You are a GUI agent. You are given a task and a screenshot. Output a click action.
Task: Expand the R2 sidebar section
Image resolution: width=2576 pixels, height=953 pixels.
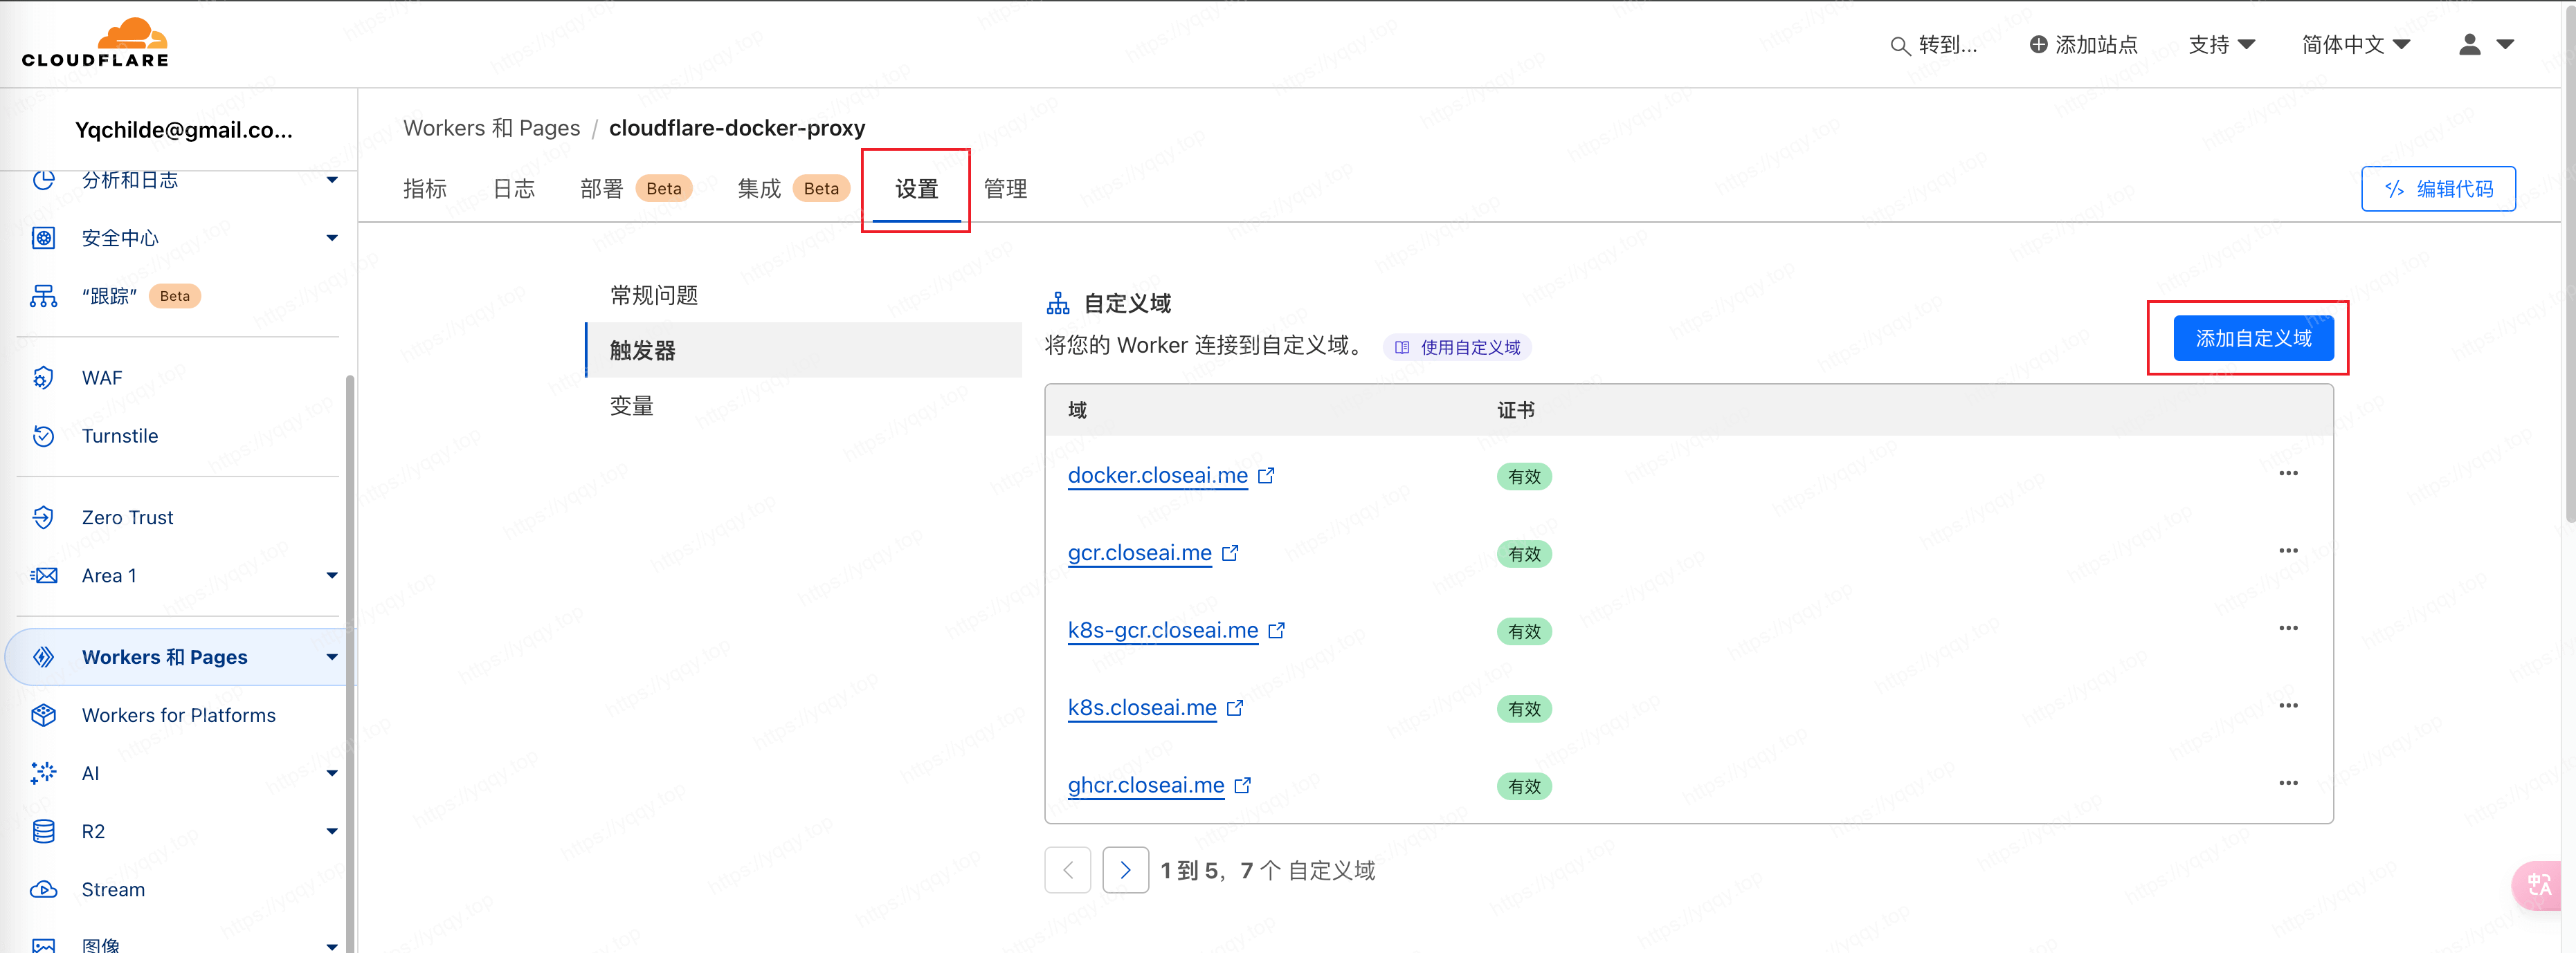331,831
